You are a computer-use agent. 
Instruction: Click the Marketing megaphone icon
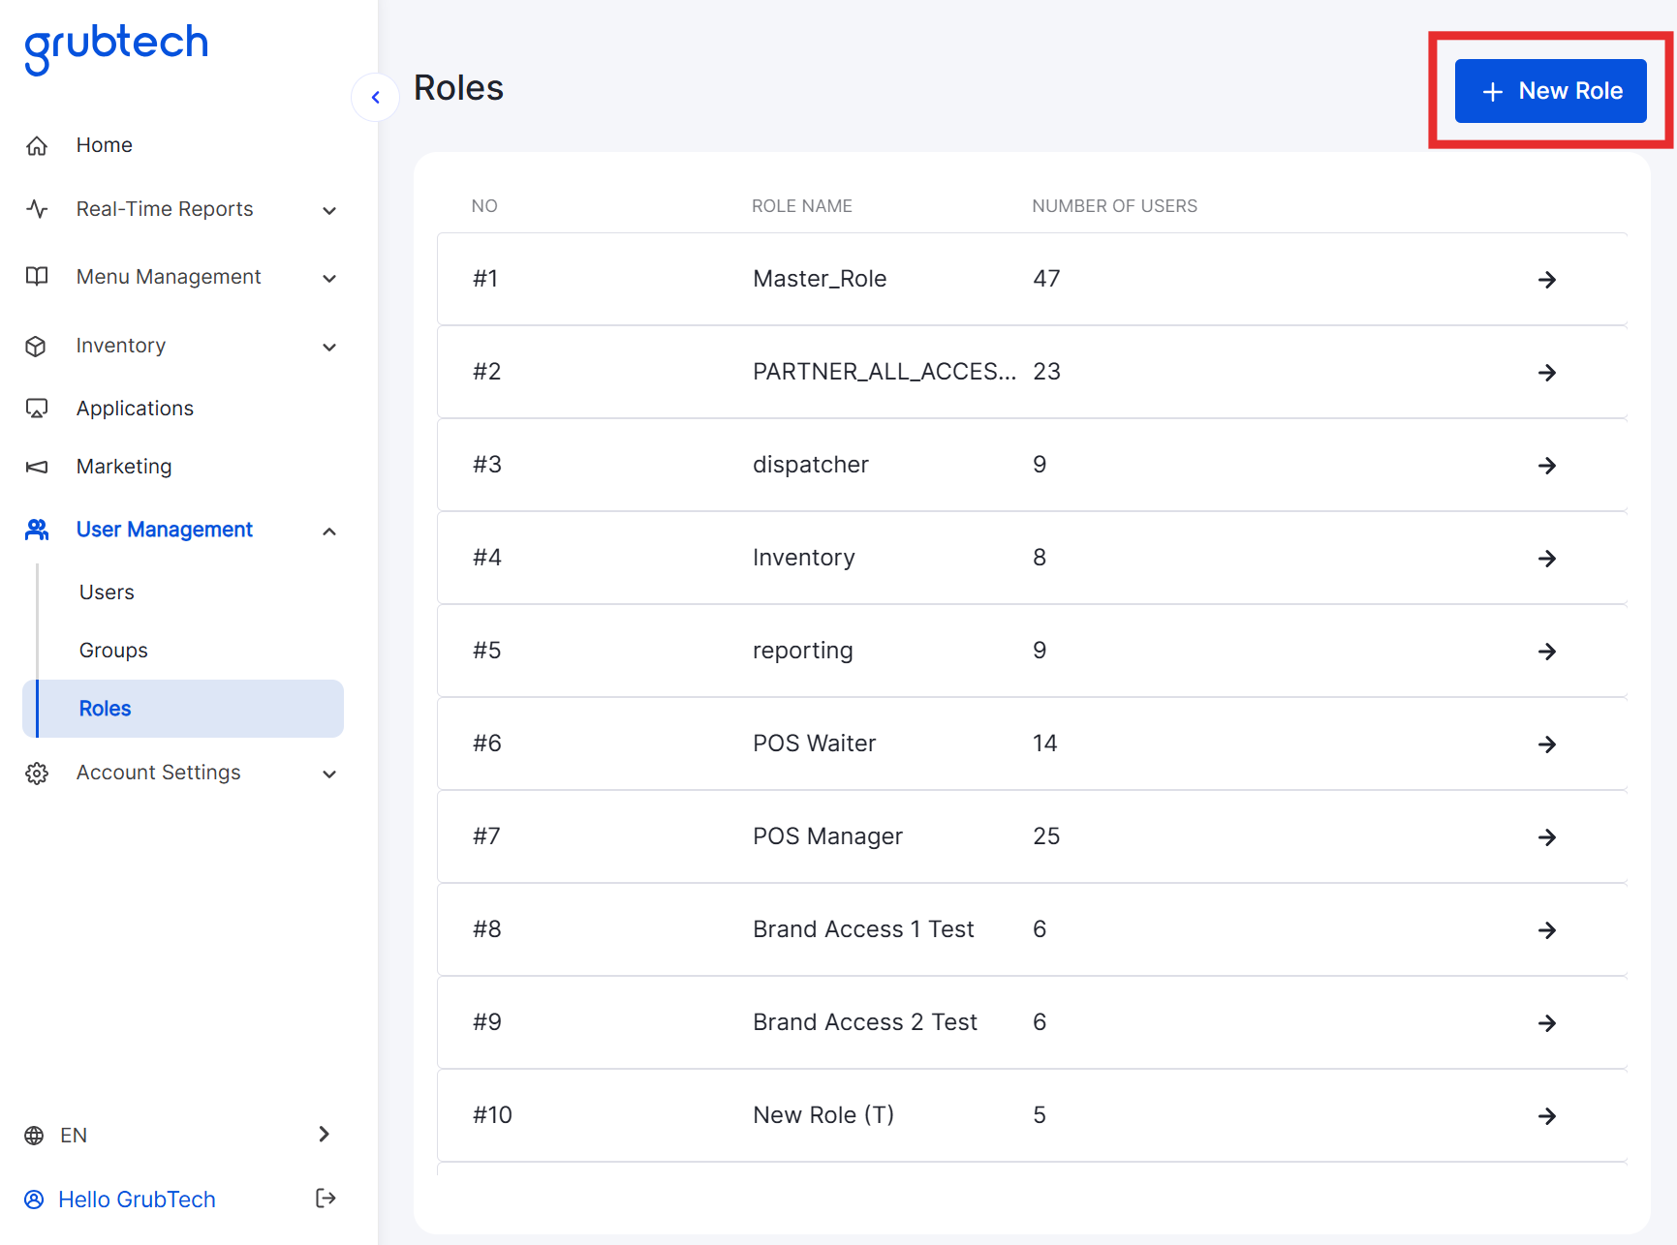37,467
